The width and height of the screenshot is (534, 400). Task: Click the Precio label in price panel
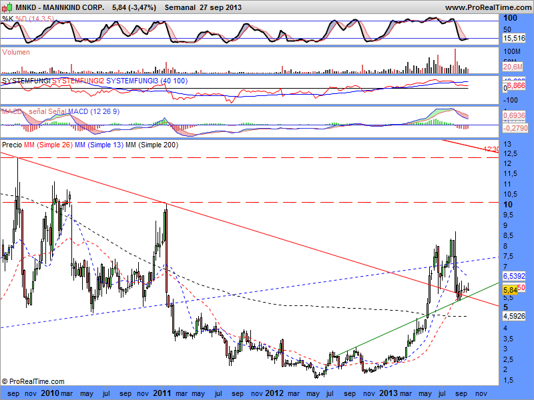point(12,145)
